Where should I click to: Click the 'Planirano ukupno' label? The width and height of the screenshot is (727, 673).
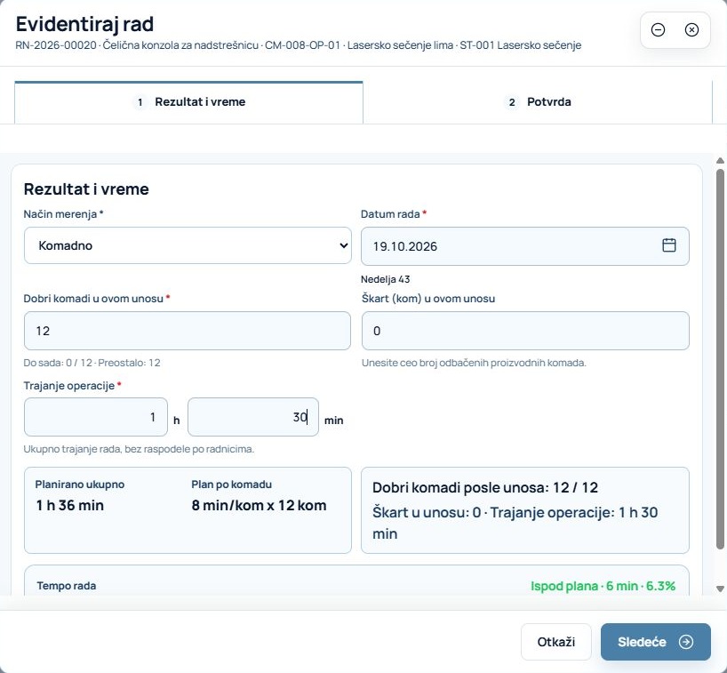80,485
